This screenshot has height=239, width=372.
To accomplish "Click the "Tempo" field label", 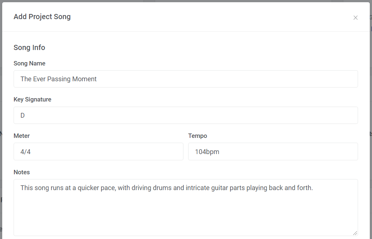I will (x=198, y=136).
